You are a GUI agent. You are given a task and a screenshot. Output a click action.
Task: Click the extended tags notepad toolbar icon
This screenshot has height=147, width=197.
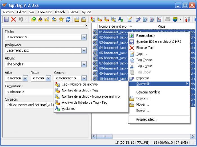130,19
